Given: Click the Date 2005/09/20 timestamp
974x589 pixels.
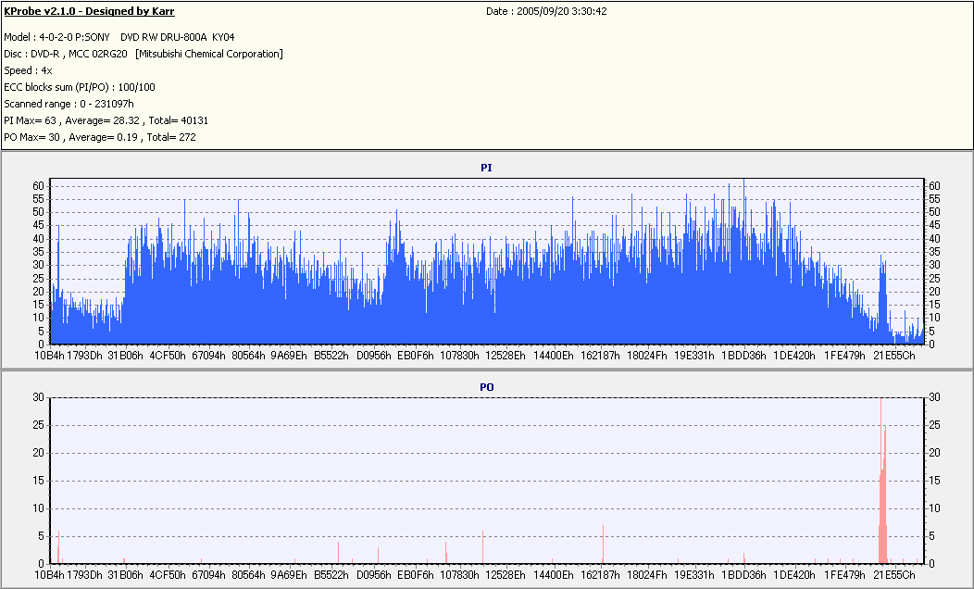Looking at the screenshot, I should click(x=546, y=11).
